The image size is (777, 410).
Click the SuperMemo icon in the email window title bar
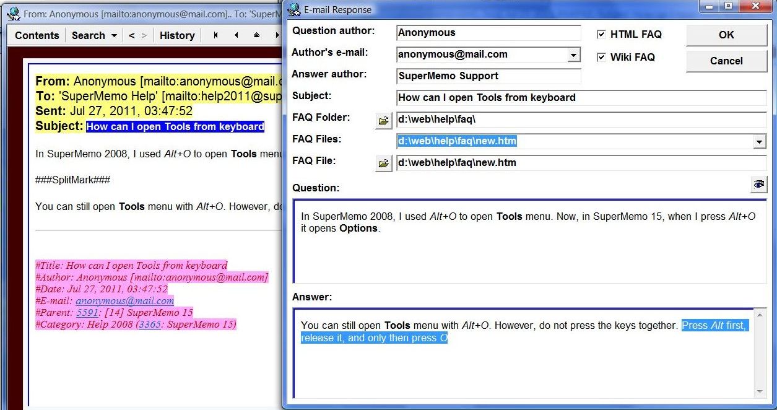pyautogui.click(x=12, y=14)
